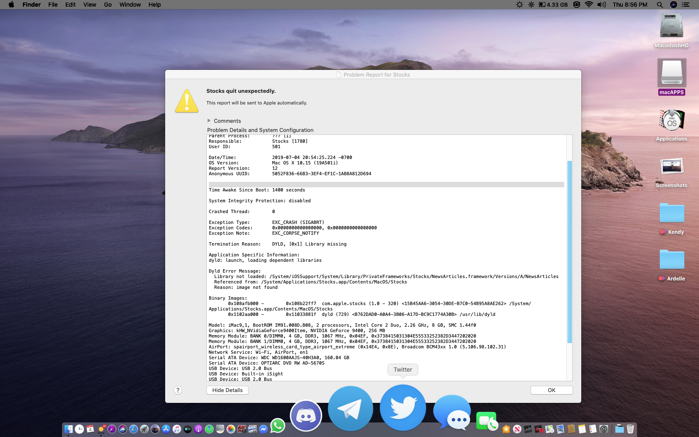Image resolution: width=699 pixels, height=437 pixels.
Task: Open the File menu
Action: (53, 5)
